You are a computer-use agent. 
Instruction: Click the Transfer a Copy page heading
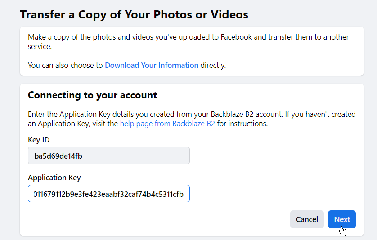(x=134, y=15)
